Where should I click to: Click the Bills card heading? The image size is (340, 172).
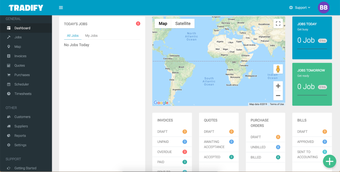click(302, 120)
